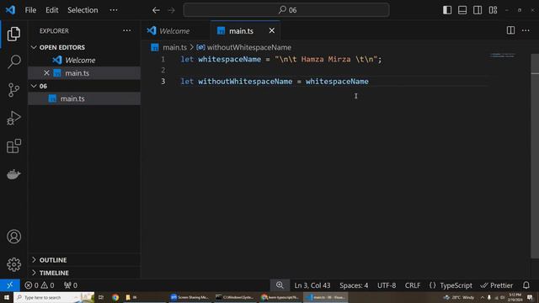Select Welcome in the Open Editors list
539x303 pixels.
(84, 60)
